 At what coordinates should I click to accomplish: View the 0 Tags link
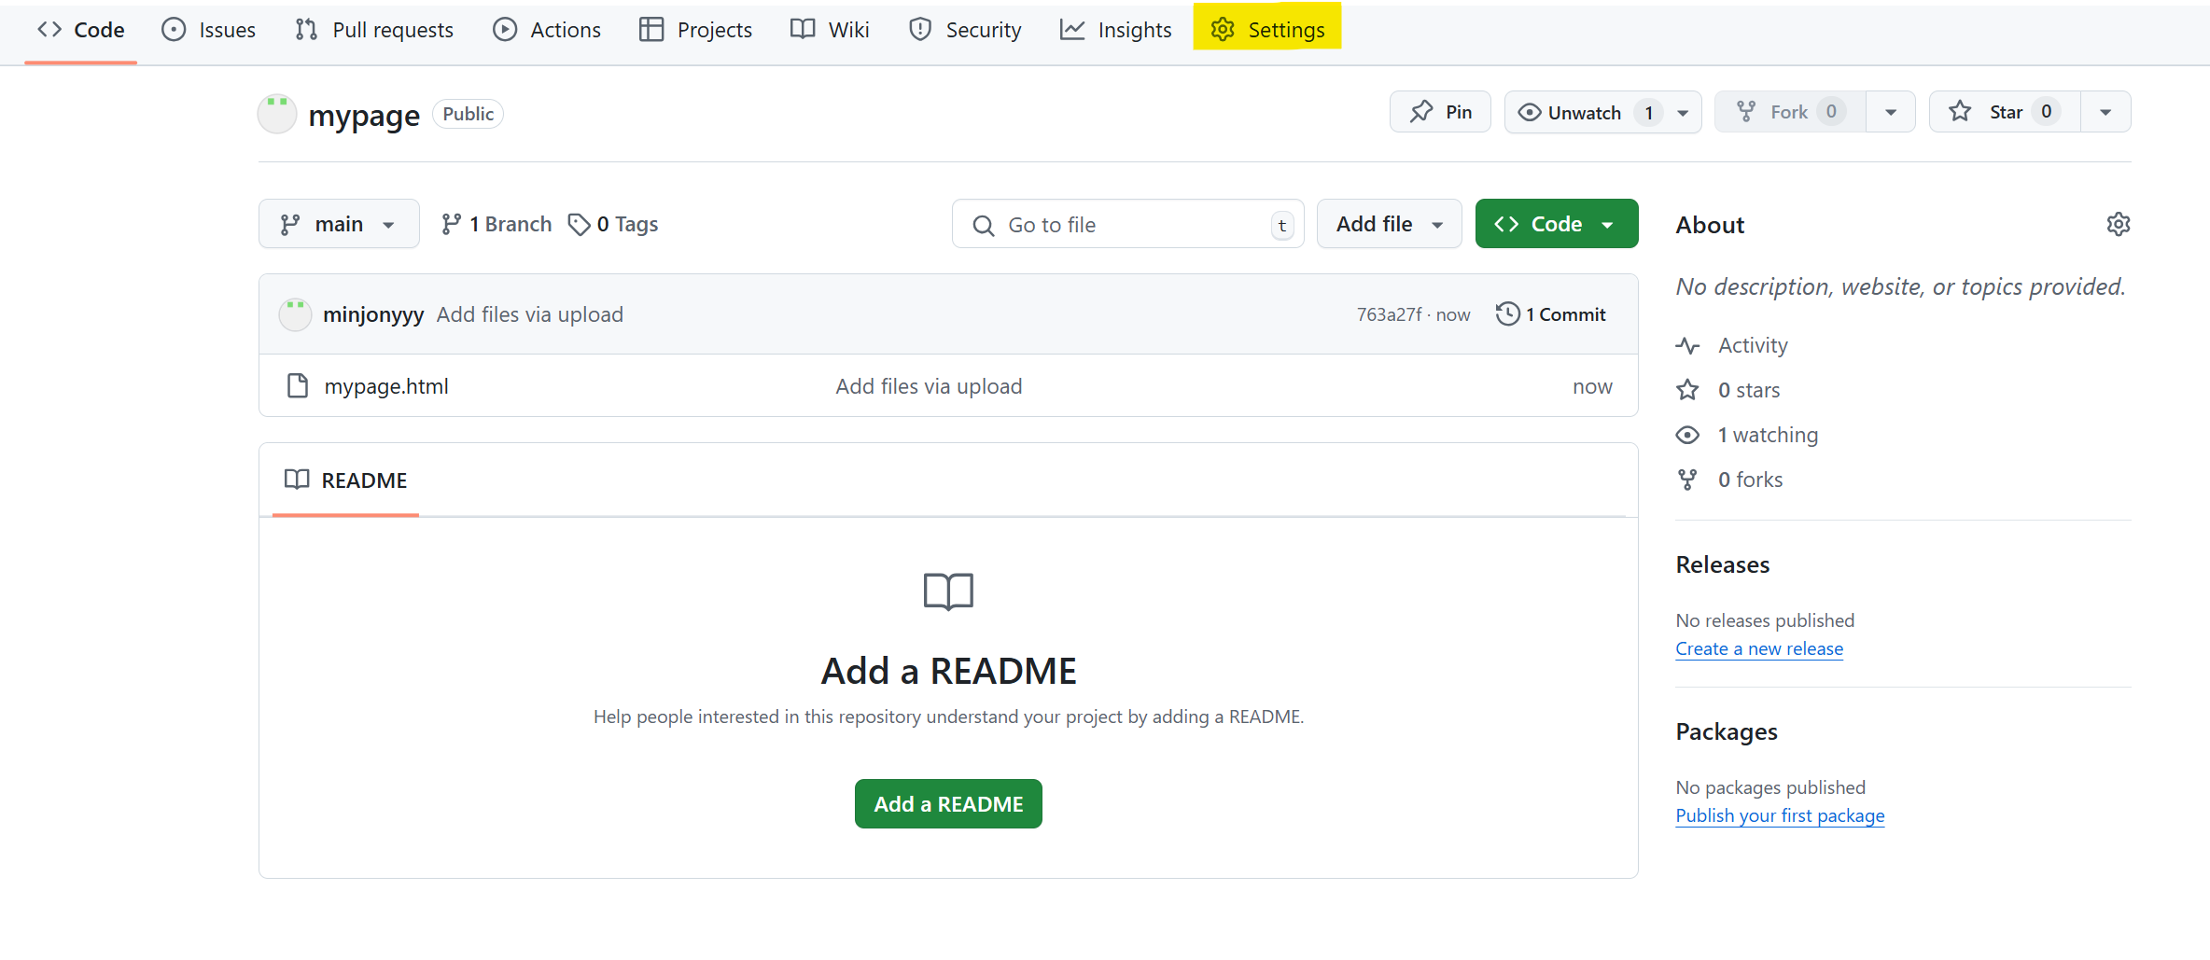[613, 224]
